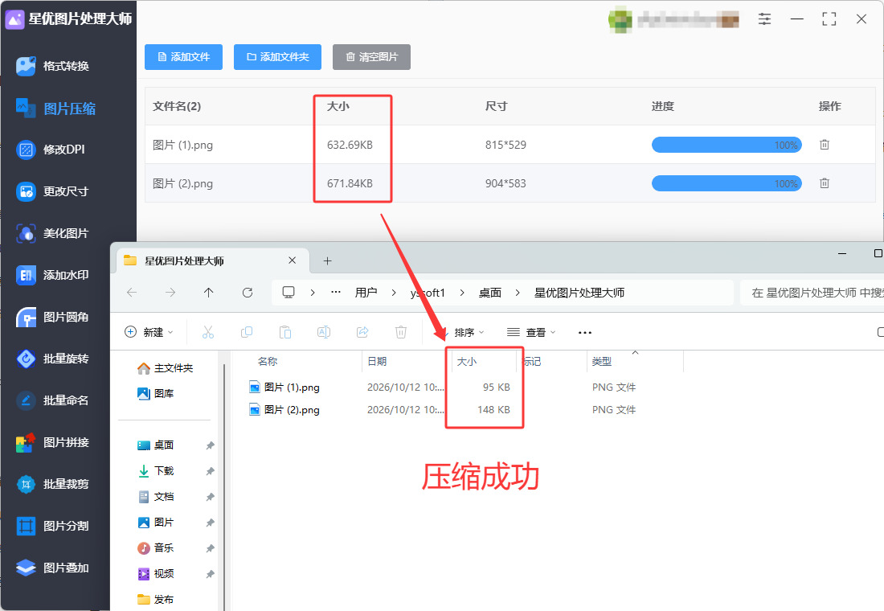Viewport: 884px width, 611px height.
Task: Click the 桌面 breadcrumb segment
Action: pyautogui.click(x=490, y=293)
